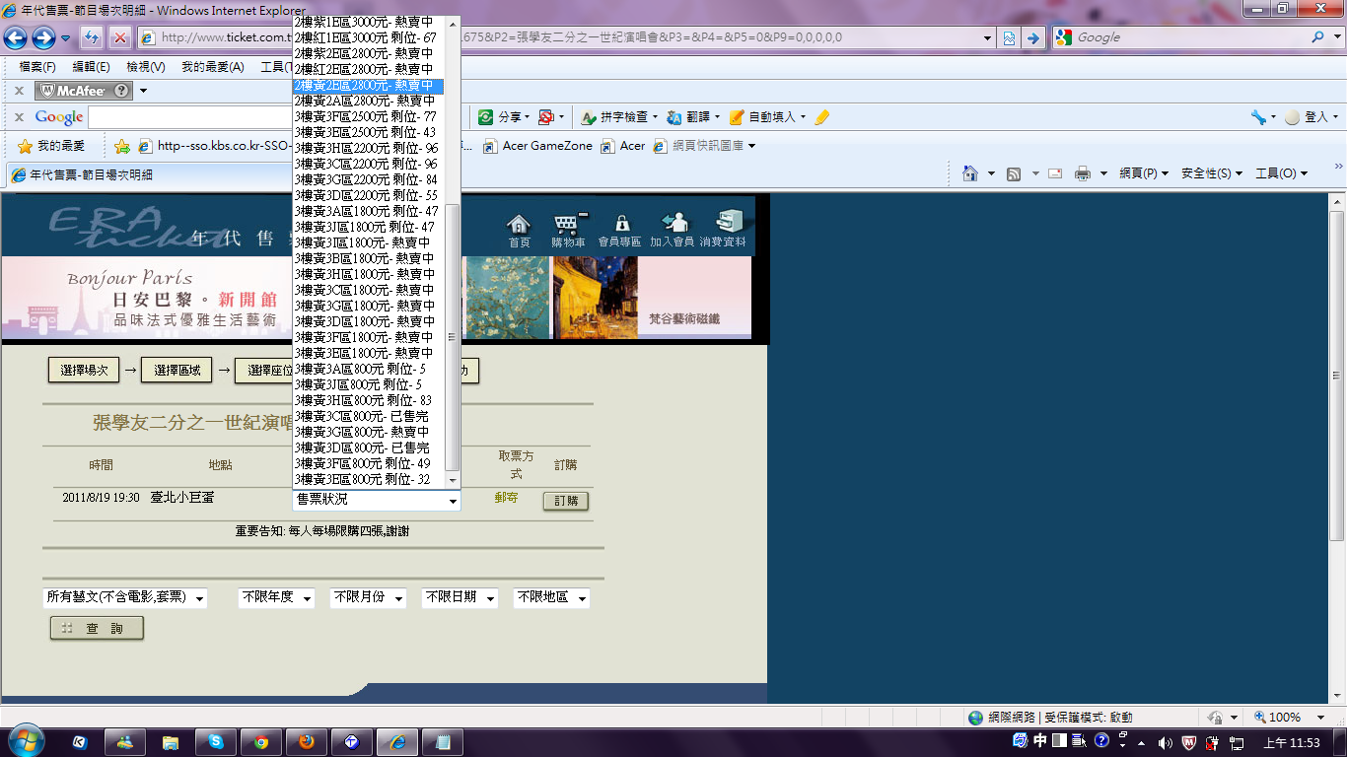Click the McAfee help question mark icon
Screen dimensions: 1347x757
click(121, 91)
